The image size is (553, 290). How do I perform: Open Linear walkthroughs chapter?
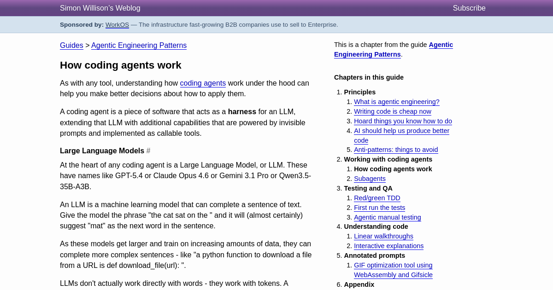[383, 237]
